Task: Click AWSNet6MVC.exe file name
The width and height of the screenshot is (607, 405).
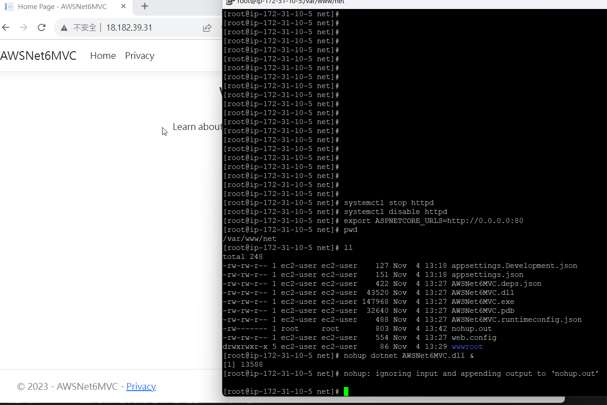Action: (483, 302)
